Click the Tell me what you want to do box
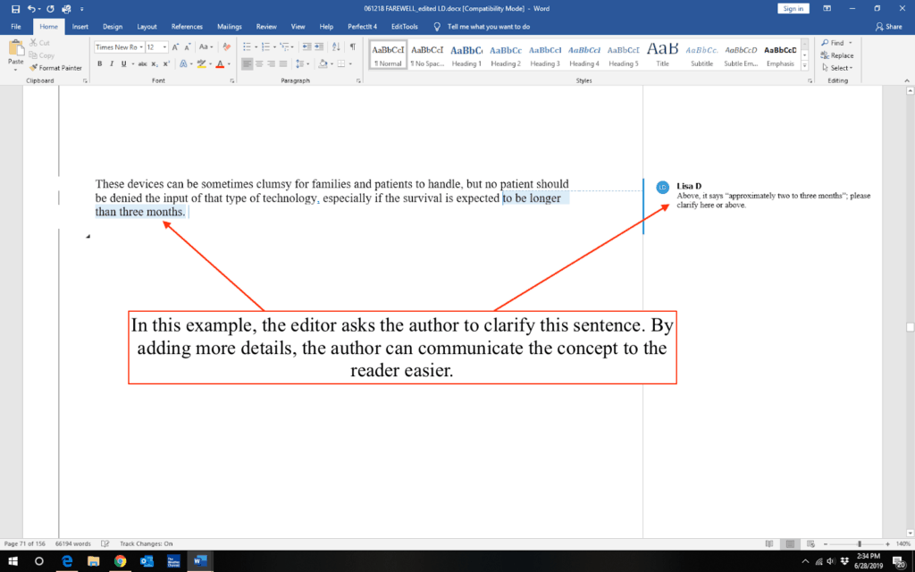Image resolution: width=915 pixels, height=572 pixels. coord(489,26)
